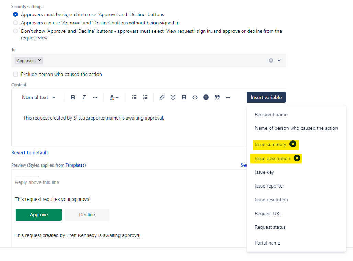The width and height of the screenshot is (353, 261).
Task: Insert a code snippet
Action: point(195,97)
